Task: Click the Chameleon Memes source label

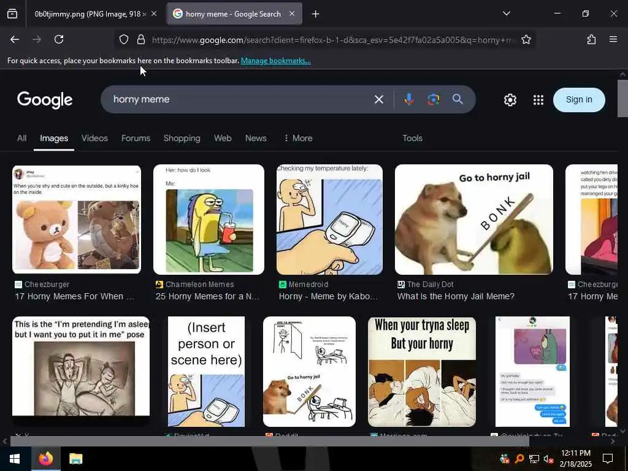Action: (x=199, y=285)
